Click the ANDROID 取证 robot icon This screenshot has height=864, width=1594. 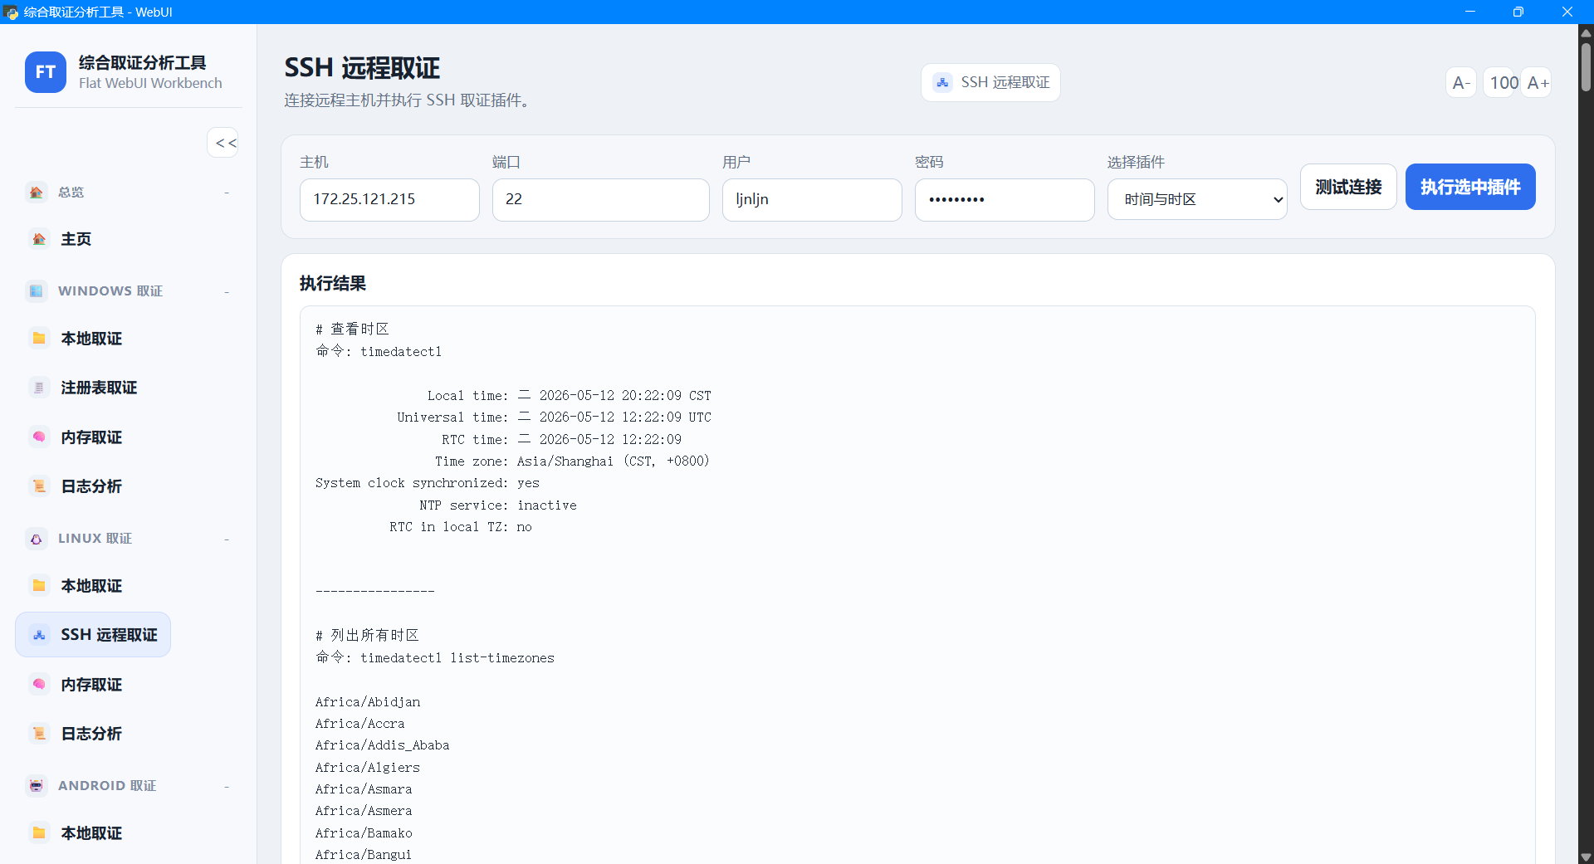click(36, 785)
